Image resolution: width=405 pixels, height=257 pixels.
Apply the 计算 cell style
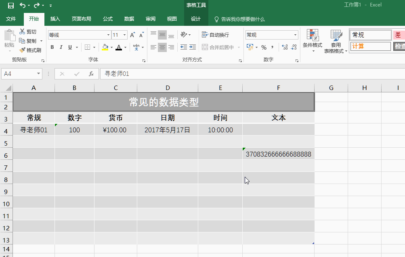point(370,46)
